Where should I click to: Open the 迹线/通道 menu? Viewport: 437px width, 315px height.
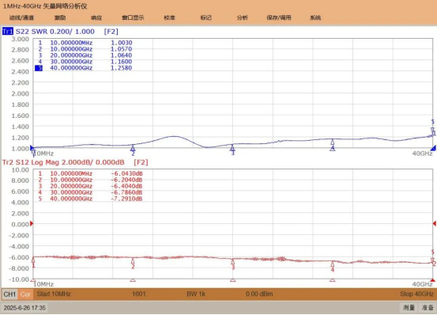(x=21, y=17)
